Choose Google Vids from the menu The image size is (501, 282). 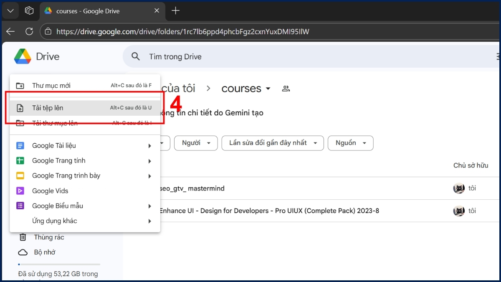tap(85, 191)
